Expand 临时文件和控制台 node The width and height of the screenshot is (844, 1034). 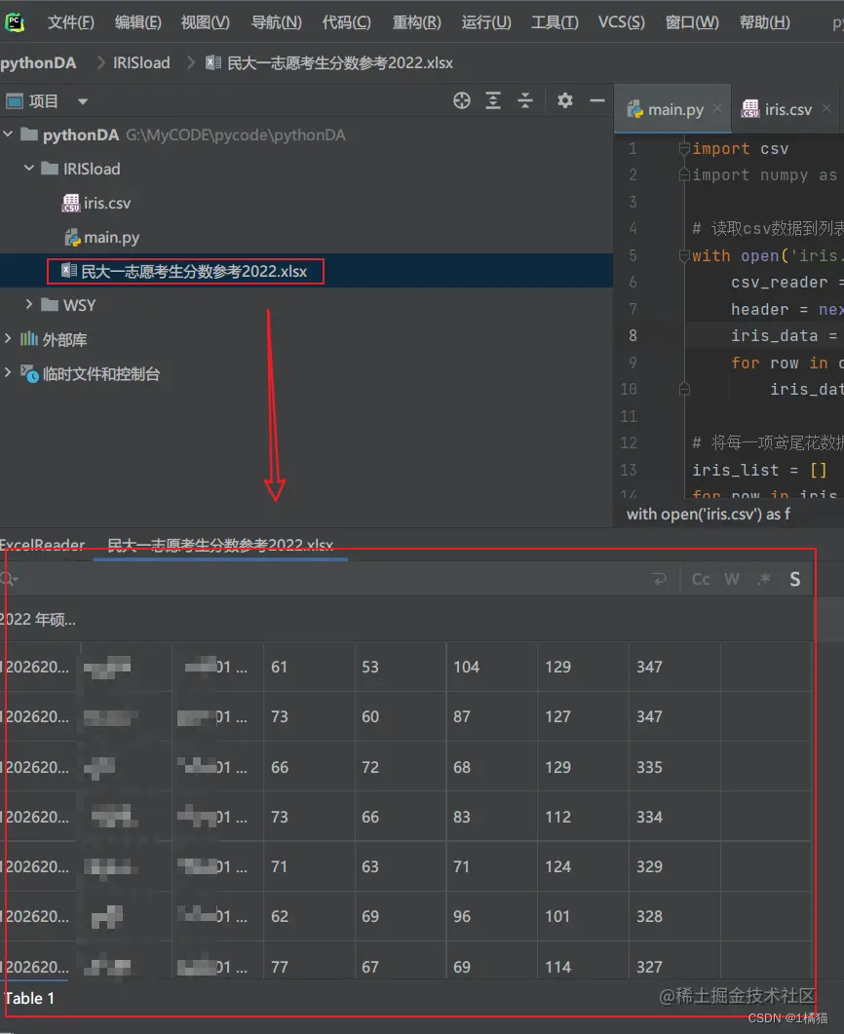(x=8, y=372)
